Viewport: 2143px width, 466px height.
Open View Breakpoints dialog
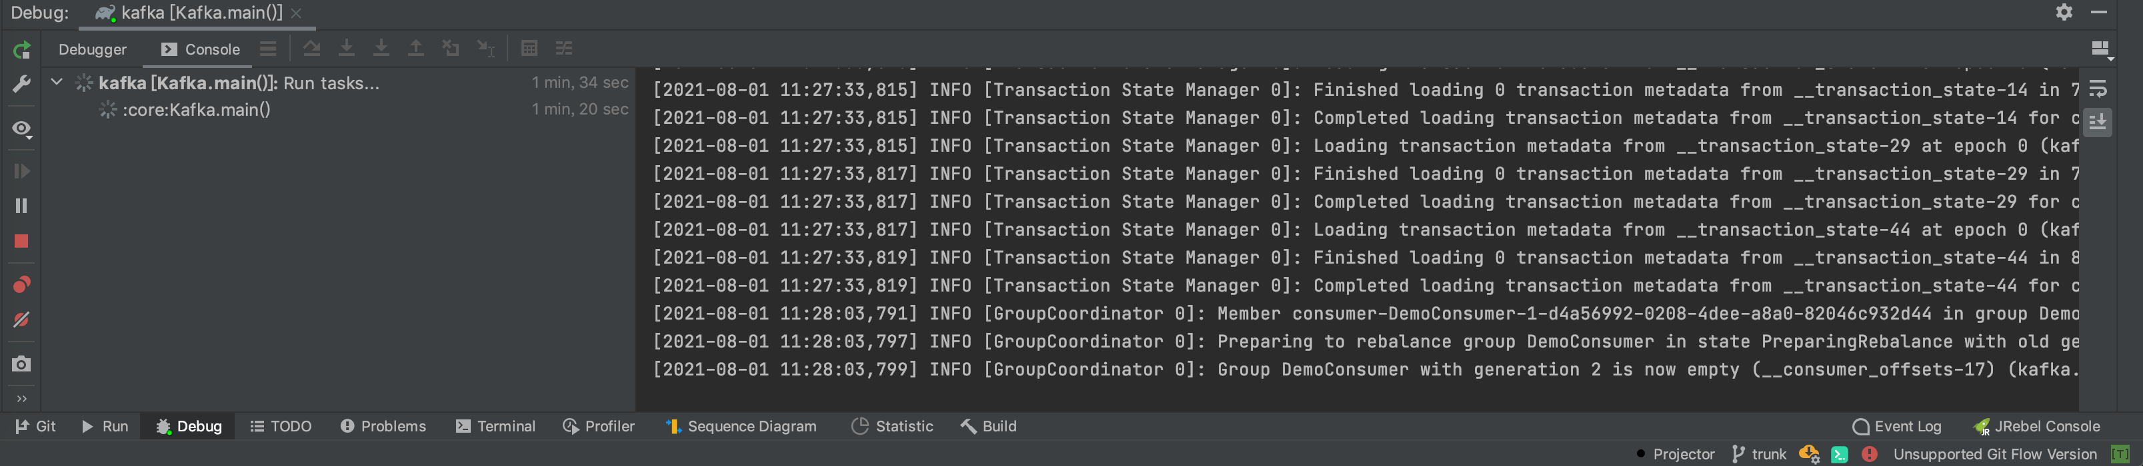pos(21,285)
